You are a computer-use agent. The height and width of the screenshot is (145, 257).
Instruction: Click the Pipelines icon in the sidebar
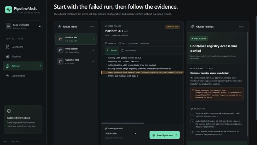coord(8,57)
